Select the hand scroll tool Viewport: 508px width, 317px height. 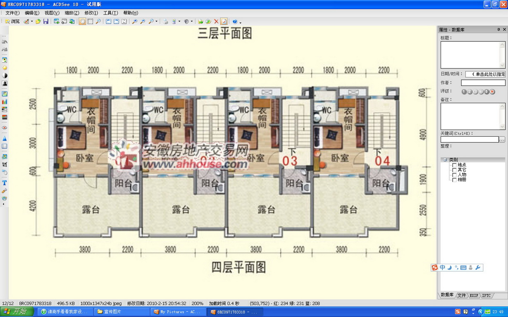82,21
